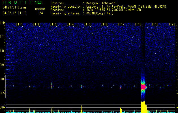Click the 1.0 kHz axis tick label

point(2,51)
